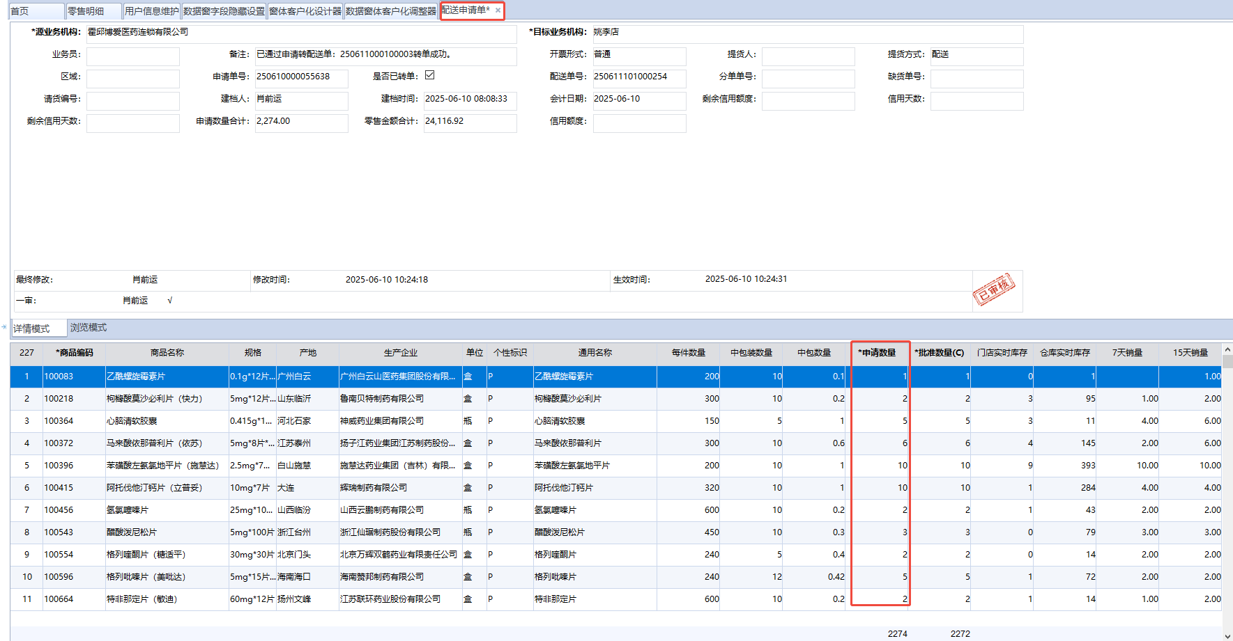Click the pin icon left of 详情模式
This screenshot has width=1233, height=641.
[x=5, y=327]
